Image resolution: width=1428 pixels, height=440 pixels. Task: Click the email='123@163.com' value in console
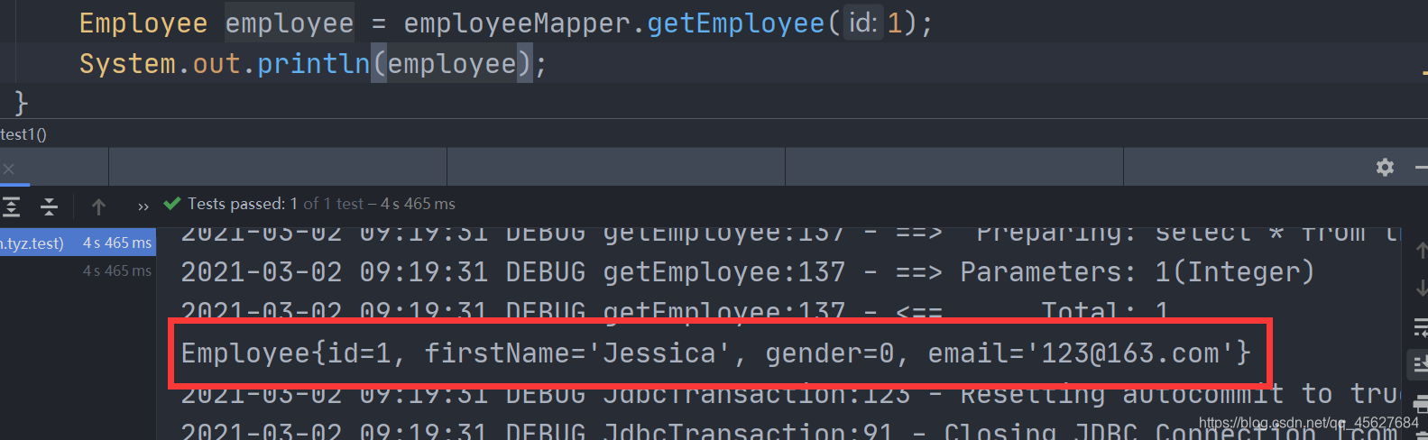click(x=1080, y=353)
